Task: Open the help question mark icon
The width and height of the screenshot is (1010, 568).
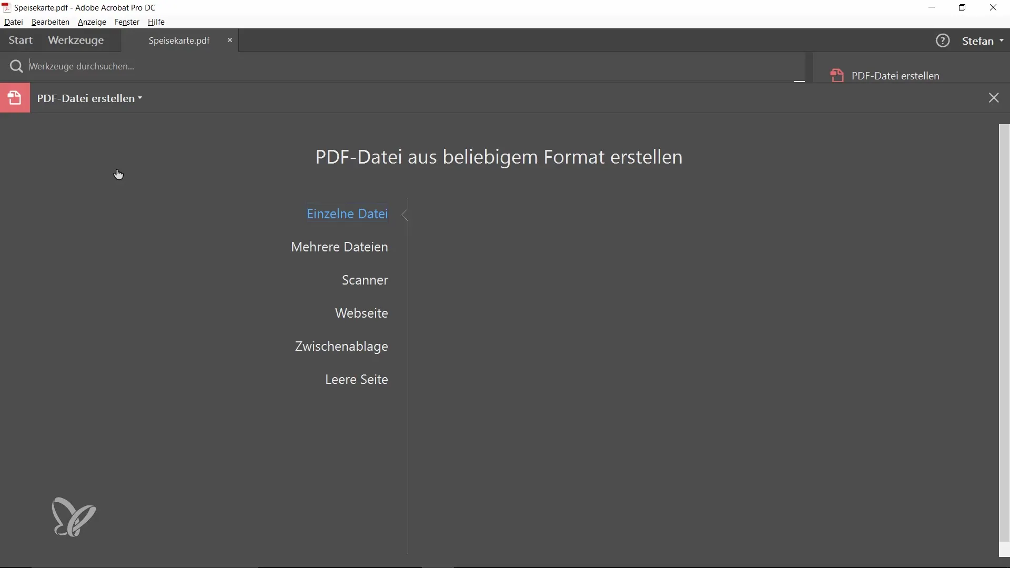Action: [943, 40]
